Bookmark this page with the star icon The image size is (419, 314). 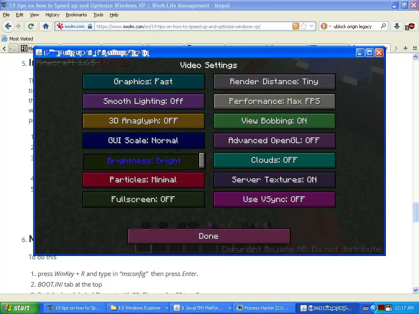pyautogui.click(x=304, y=26)
